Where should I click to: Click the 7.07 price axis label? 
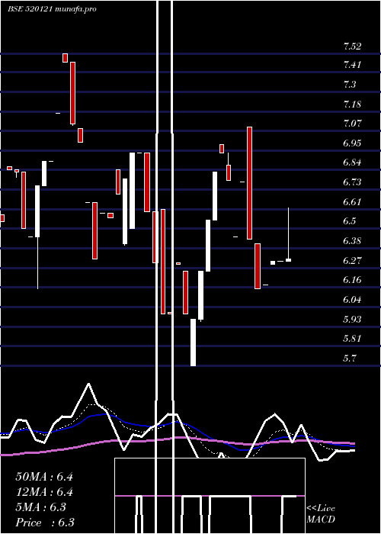[x=352, y=124]
